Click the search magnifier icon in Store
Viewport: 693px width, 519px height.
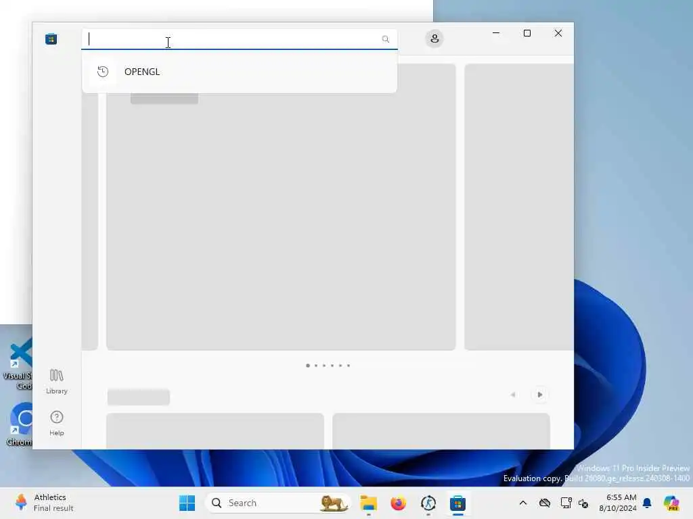tap(385, 39)
